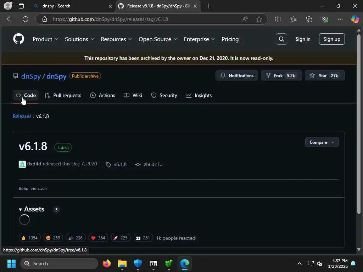Open the GitHub search magnifier button
This screenshot has height=272, width=363.
tap(281, 39)
